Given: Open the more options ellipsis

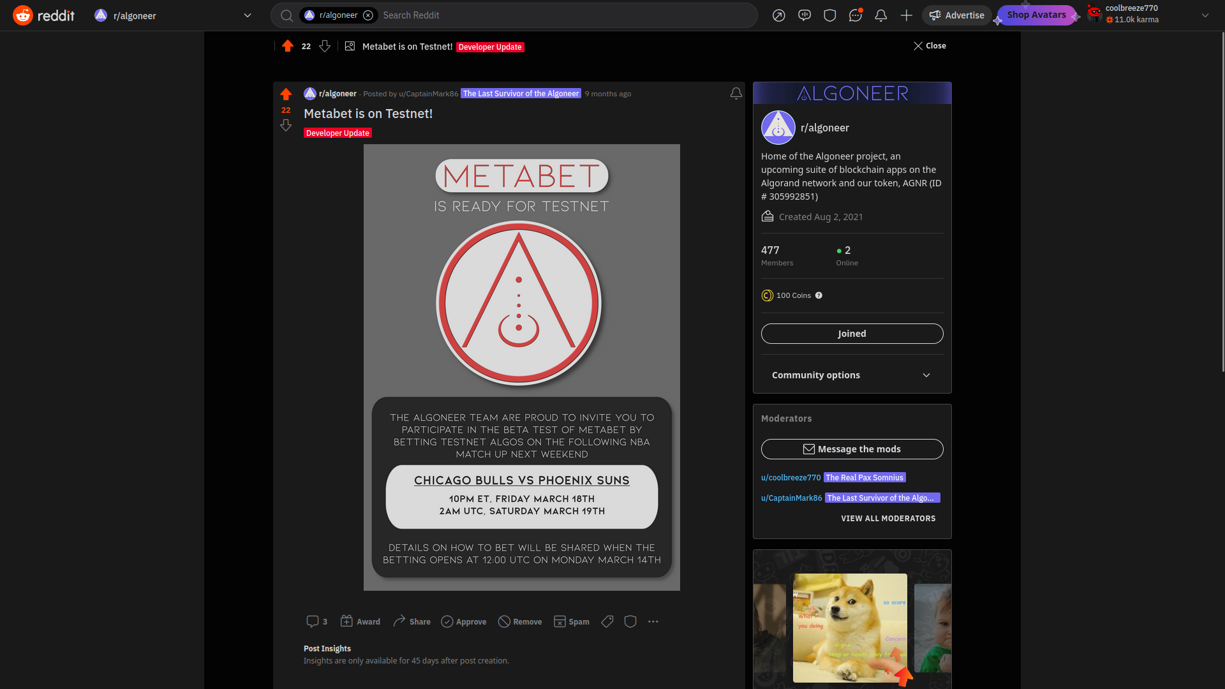Looking at the screenshot, I should (x=653, y=621).
